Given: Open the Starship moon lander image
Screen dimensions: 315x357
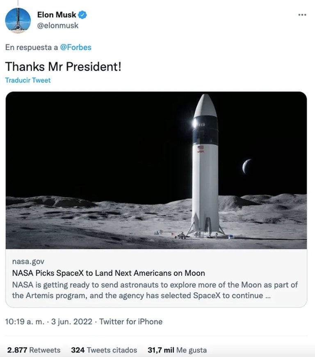Looking at the screenshot, I should [x=156, y=170].
